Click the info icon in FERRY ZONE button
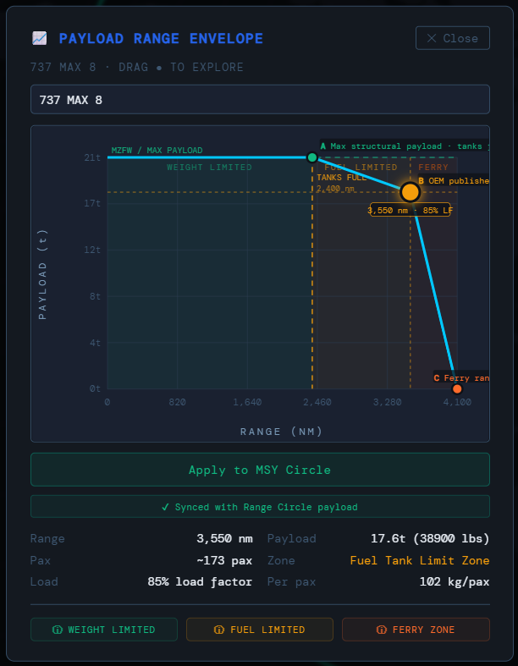This screenshot has height=666, width=518. tap(382, 630)
